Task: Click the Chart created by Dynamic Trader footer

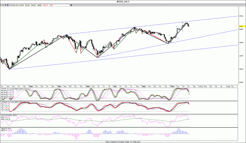Action: (123, 142)
